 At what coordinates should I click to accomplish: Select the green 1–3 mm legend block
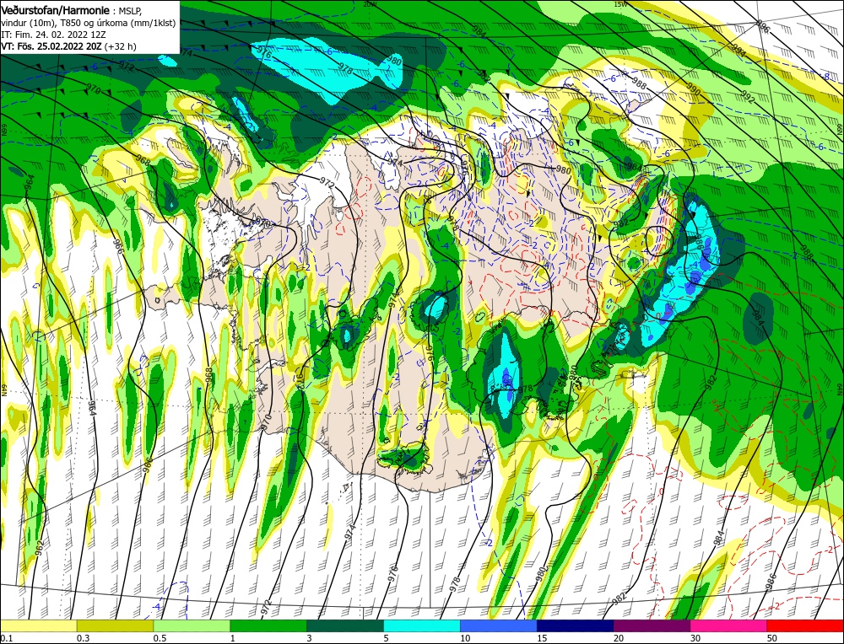coord(268,625)
